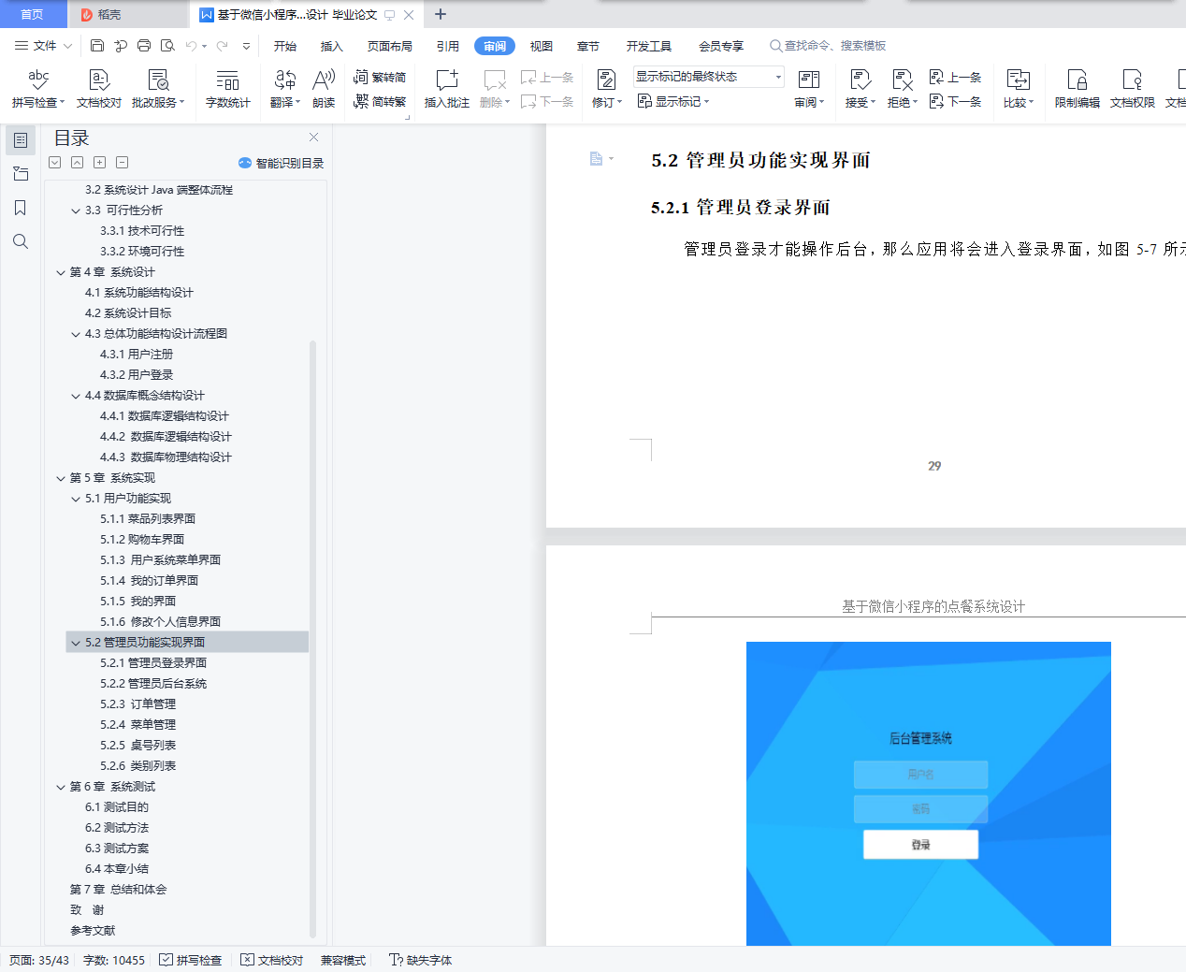Go to previous revision 上一条

coord(955,77)
